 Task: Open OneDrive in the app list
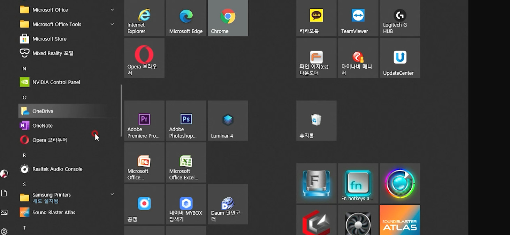pyautogui.click(x=67, y=111)
